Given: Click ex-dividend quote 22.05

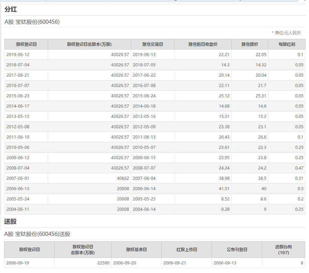Looking at the screenshot, I should 261,55.
